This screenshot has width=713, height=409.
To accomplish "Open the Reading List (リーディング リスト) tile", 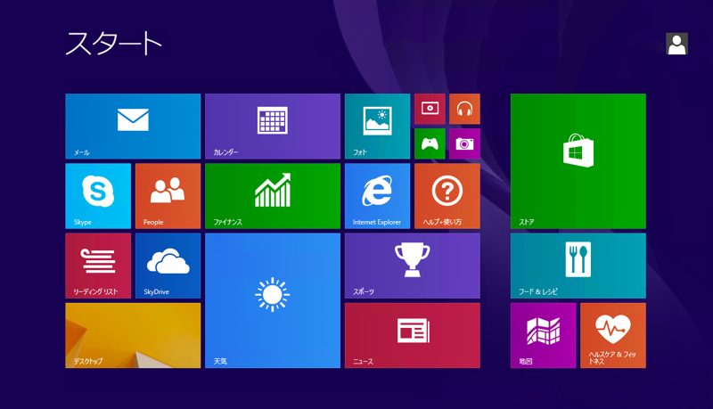I will (x=98, y=266).
